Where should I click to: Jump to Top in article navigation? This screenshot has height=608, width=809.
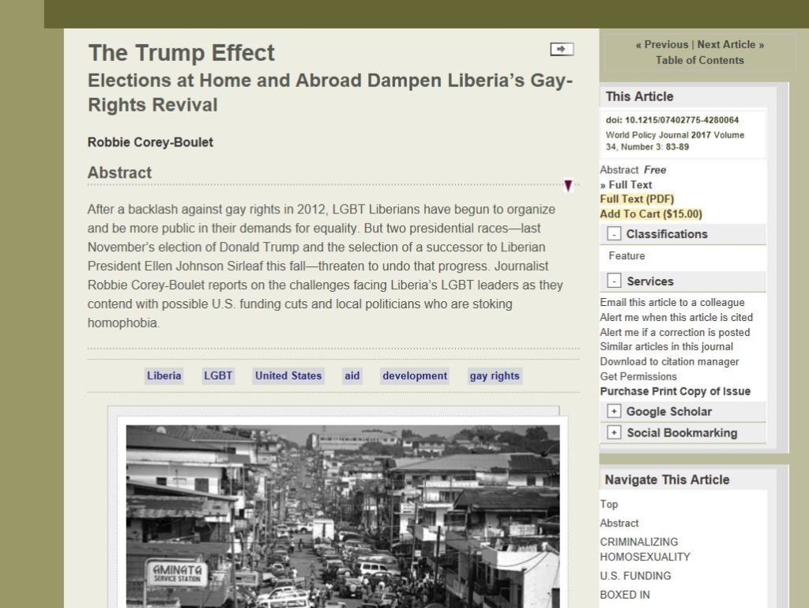[x=609, y=504]
